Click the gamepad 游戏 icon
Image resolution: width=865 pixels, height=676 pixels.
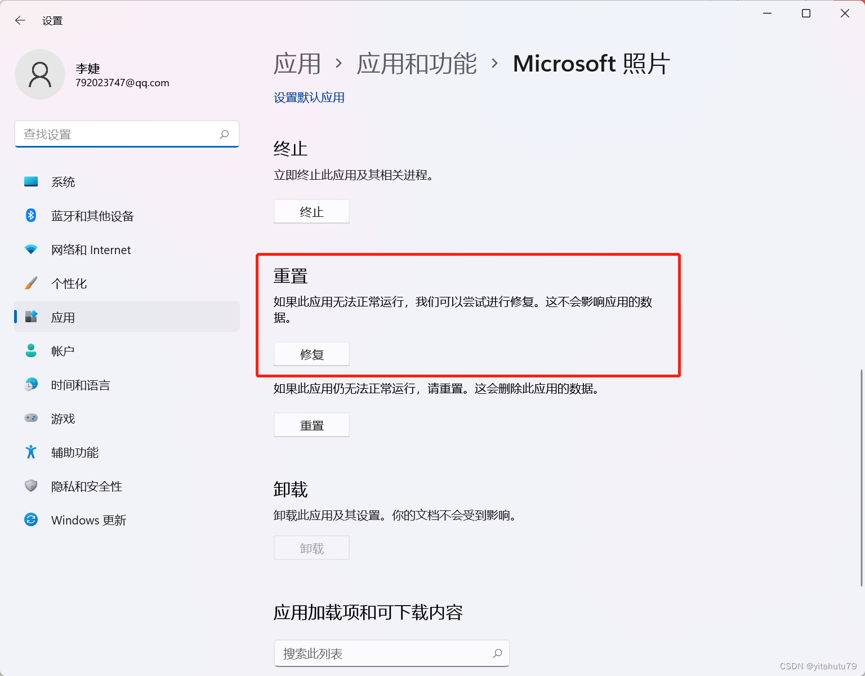[31, 418]
